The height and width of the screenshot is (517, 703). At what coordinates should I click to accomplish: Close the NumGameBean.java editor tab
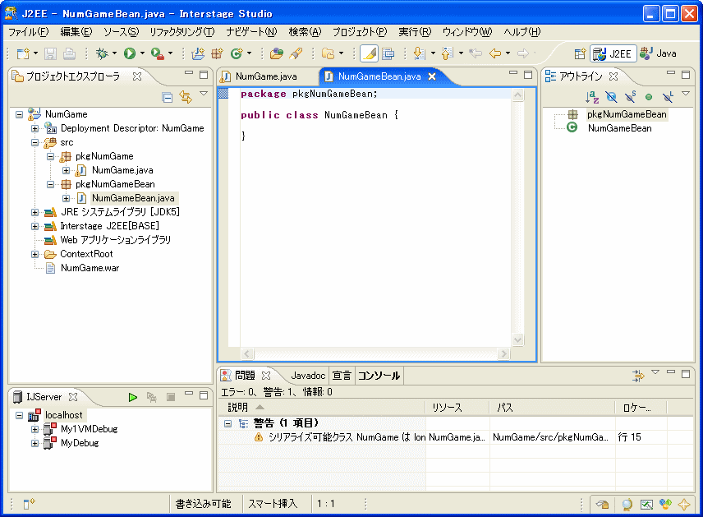coord(432,76)
